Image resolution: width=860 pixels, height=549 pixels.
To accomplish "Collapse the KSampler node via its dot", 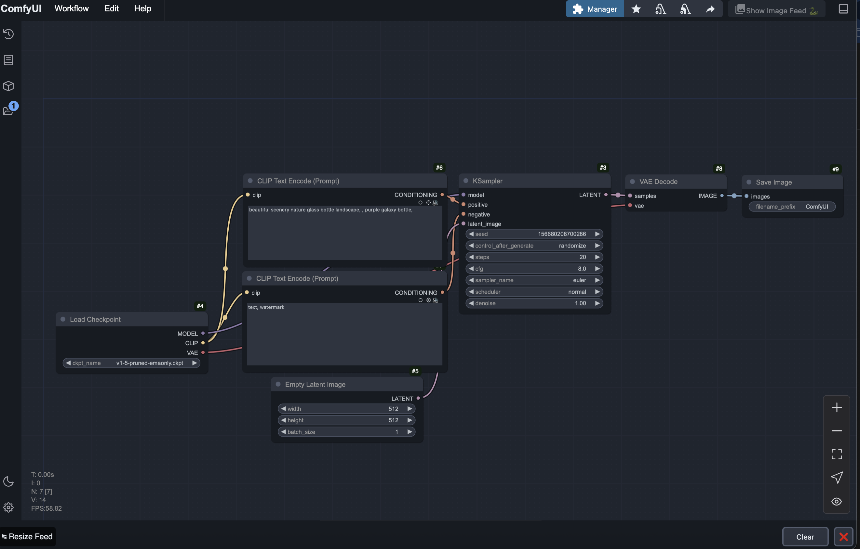I will pos(466,181).
